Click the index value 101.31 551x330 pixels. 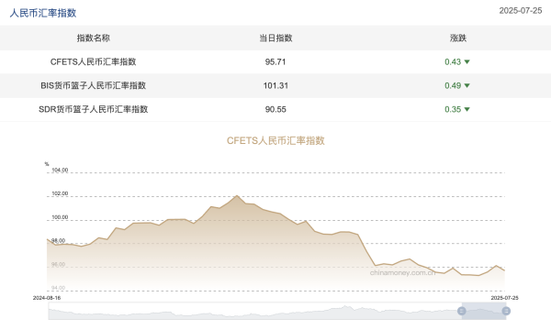click(275, 85)
